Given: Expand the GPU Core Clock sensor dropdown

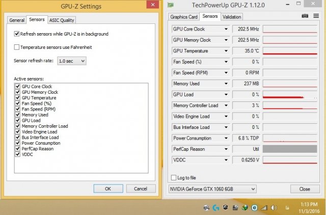Looking at the screenshot, I should (226, 29).
